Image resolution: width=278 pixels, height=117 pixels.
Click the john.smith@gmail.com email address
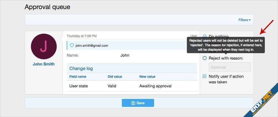point(92,46)
